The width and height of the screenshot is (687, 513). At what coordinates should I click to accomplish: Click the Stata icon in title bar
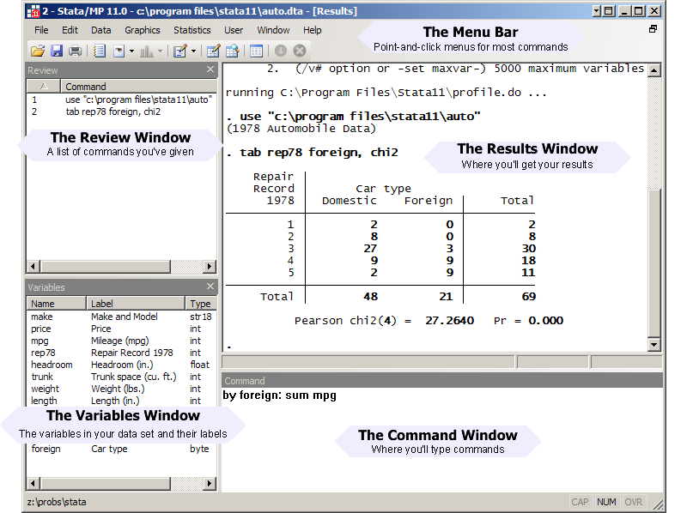point(33,11)
